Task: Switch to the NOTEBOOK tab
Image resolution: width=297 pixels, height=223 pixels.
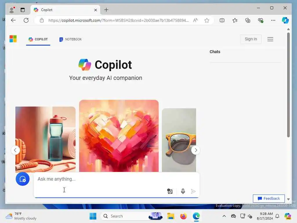Action: (70, 39)
